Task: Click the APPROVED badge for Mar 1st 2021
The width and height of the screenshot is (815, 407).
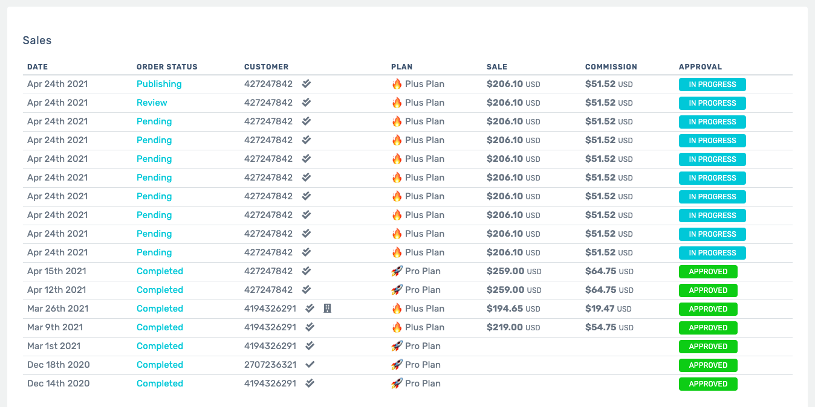Action: click(708, 347)
